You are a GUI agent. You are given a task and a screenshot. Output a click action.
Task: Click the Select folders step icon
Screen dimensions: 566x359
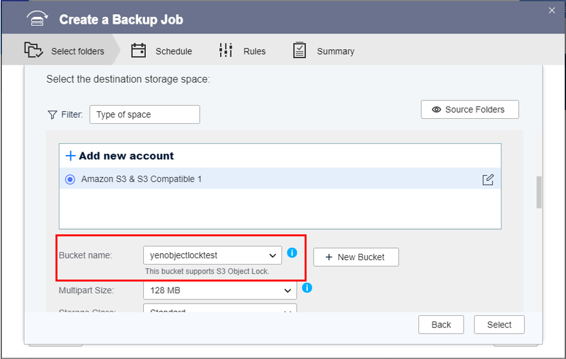(x=33, y=50)
